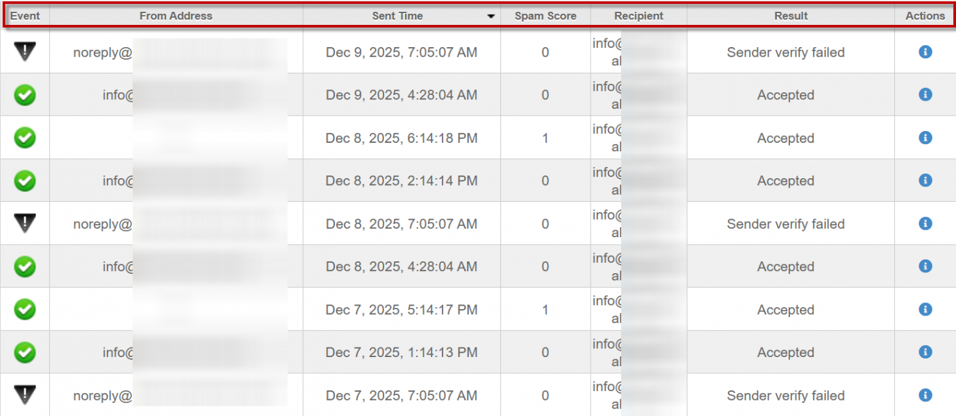Sort by From Address column header
The image size is (956, 416).
point(176,16)
